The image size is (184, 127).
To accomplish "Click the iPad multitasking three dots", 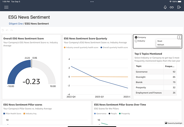I will (x=92, y=2).
